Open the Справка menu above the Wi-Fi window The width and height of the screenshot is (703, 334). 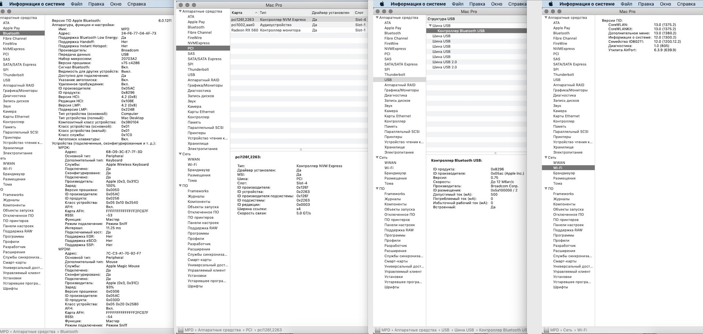[x=686, y=4]
